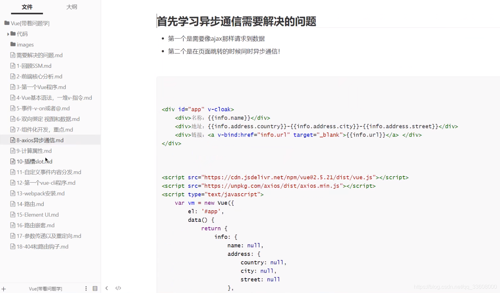500x293 pixels.
Task: Select the Vue[带着问题学] root folder
Action: click(x=30, y=23)
